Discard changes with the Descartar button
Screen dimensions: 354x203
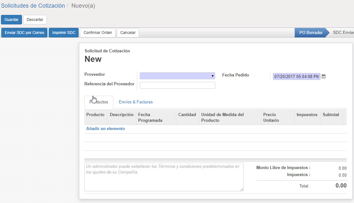(x=35, y=20)
